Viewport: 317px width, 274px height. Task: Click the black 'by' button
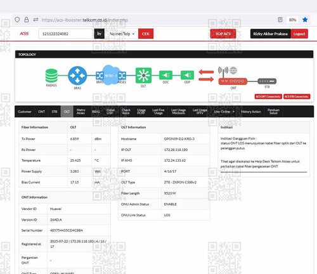pyautogui.click(x=99, y=34)
